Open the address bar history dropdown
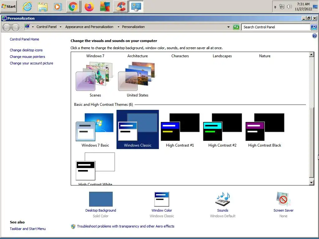Image resolution: width=319 pixels, height=239 pixels. click(x=228, y=27)
